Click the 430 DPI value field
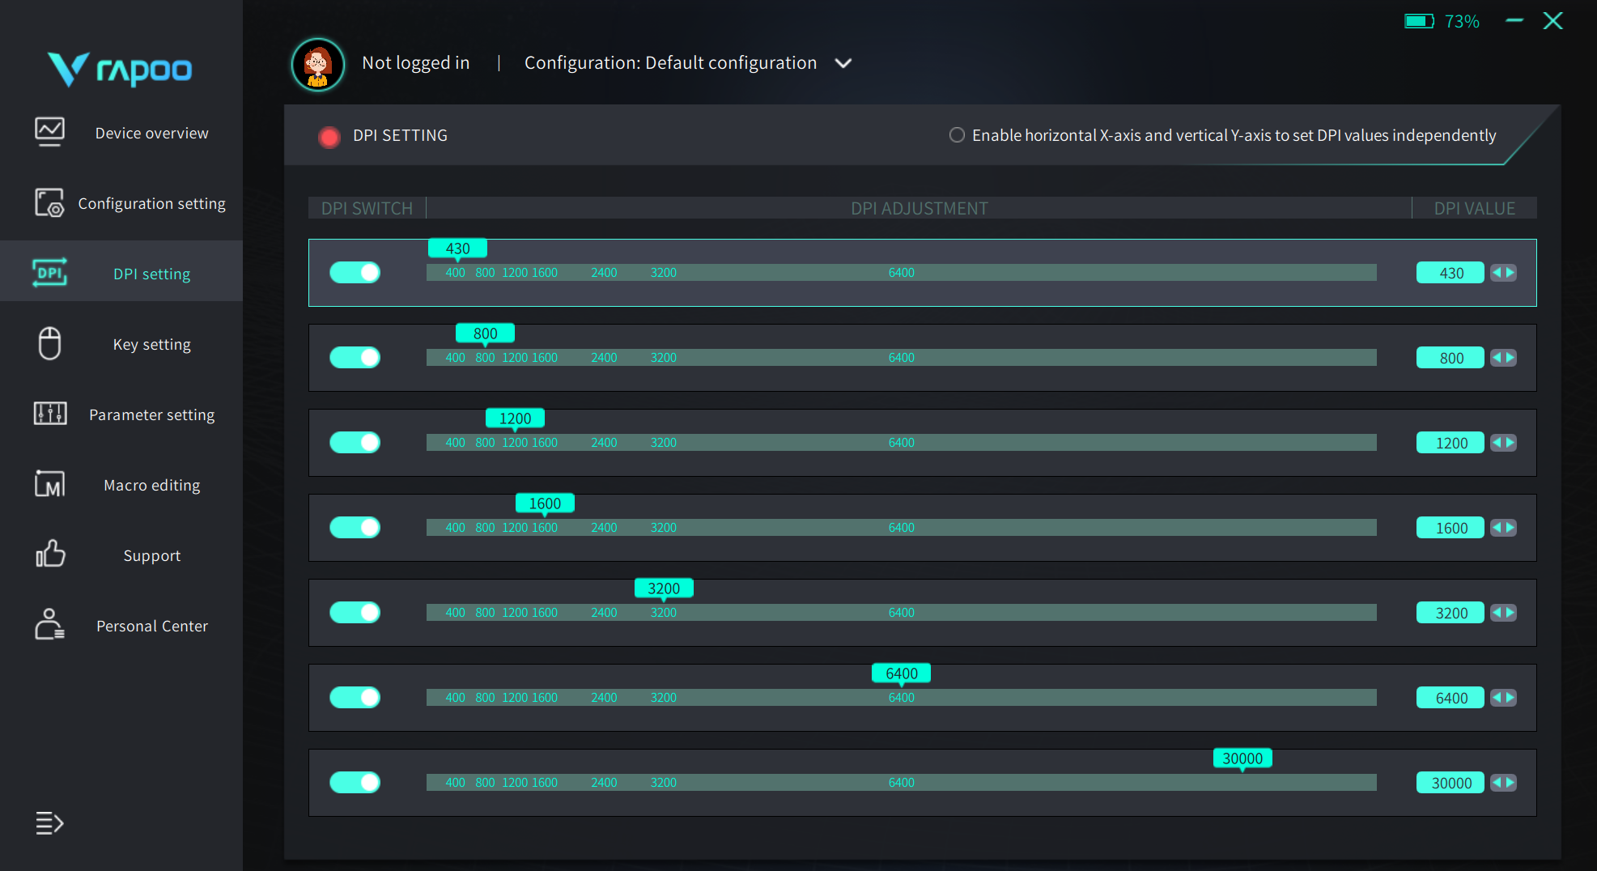Viewport: 1597px width, 871px height. (x=1450, y=273)
